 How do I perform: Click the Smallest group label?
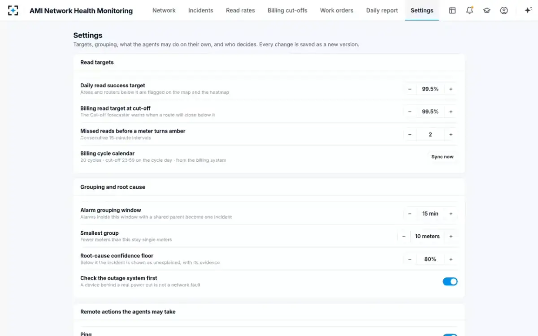coord(99,233)
